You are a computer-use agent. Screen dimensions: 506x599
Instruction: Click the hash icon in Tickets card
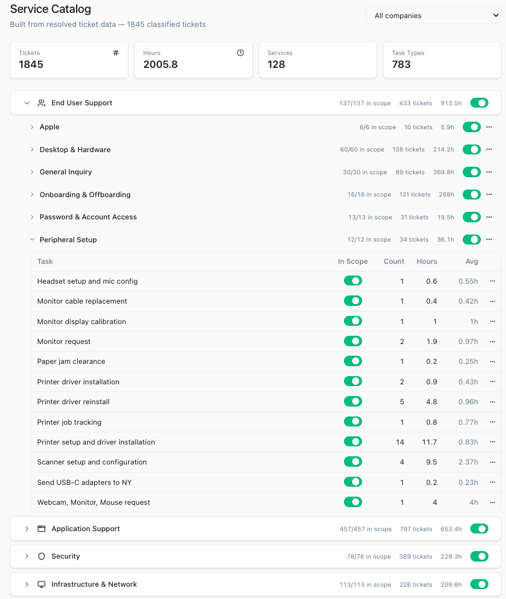click(x=116, y=53)
